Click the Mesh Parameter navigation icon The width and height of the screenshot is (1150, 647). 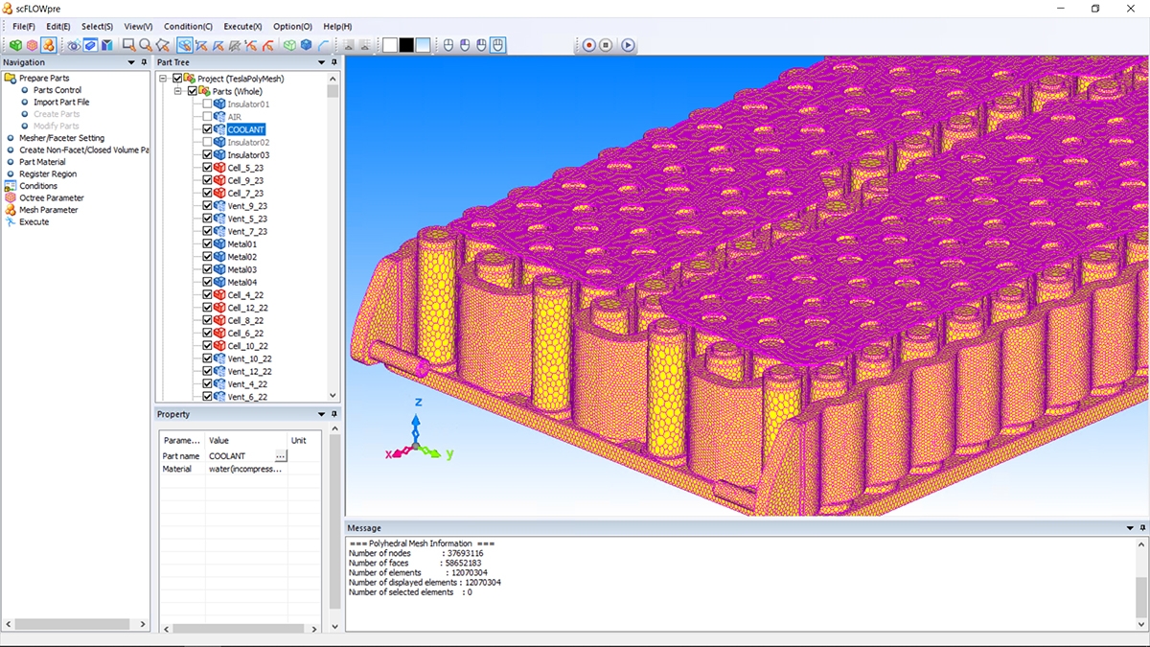coord(11,210)
